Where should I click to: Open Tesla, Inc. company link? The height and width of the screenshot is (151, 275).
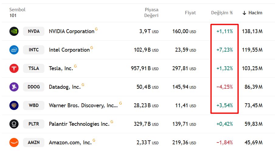point(61,68)
